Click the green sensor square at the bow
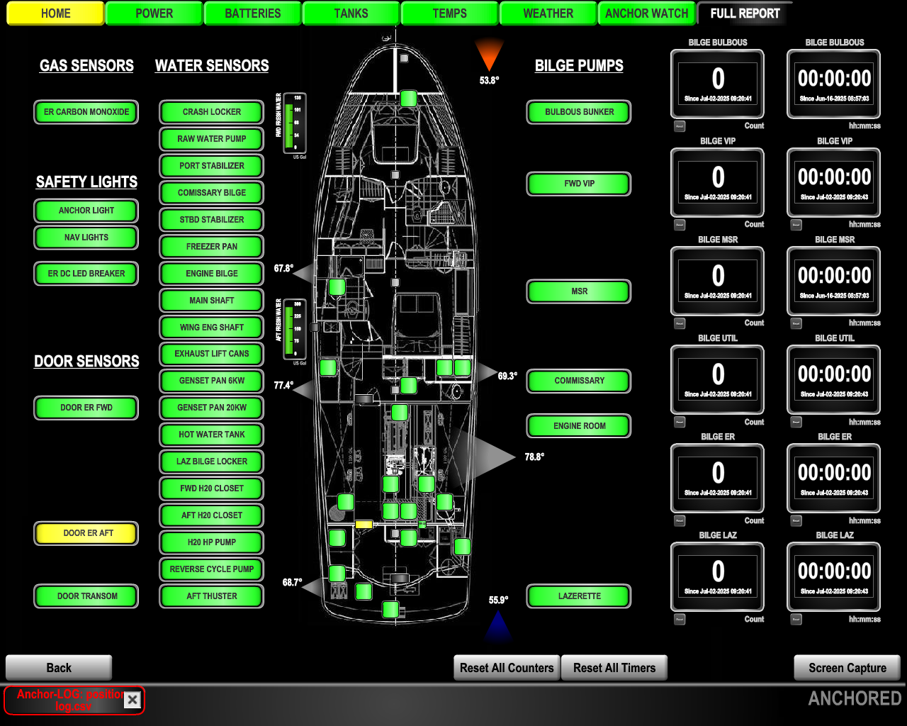This screenshot has width=907, height=726. (408, 98)
